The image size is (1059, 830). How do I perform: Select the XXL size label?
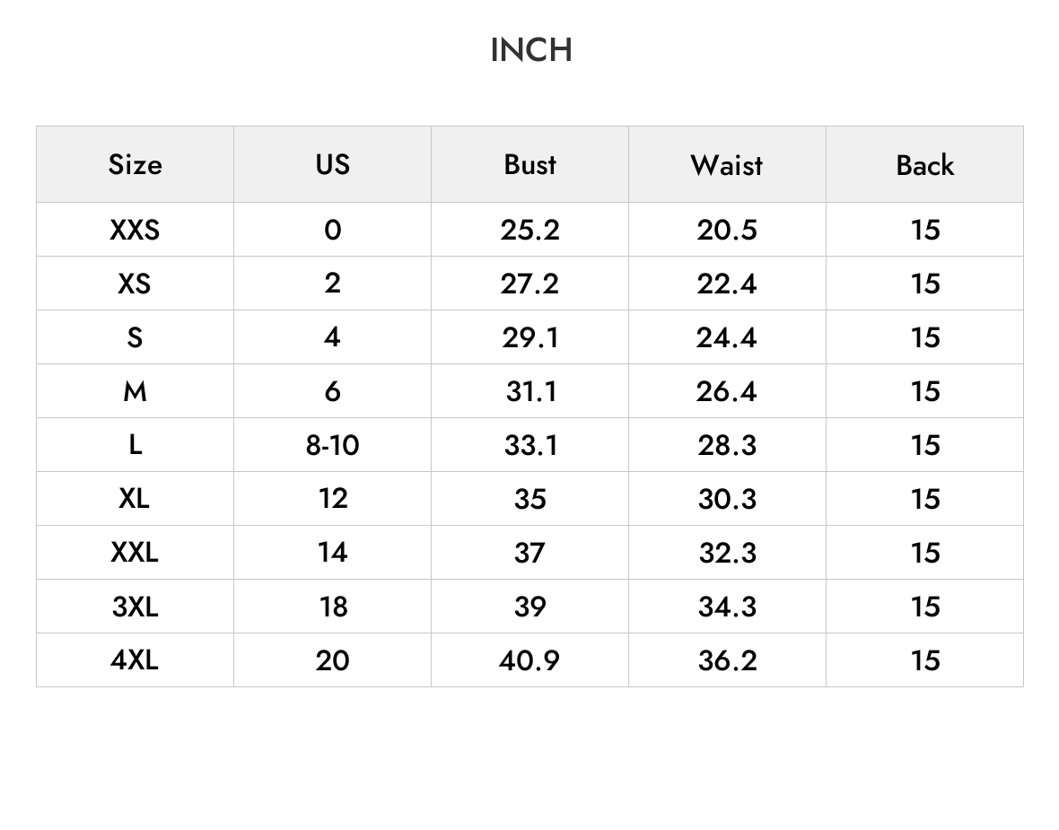pyautogui.click(x=136, y=553)
